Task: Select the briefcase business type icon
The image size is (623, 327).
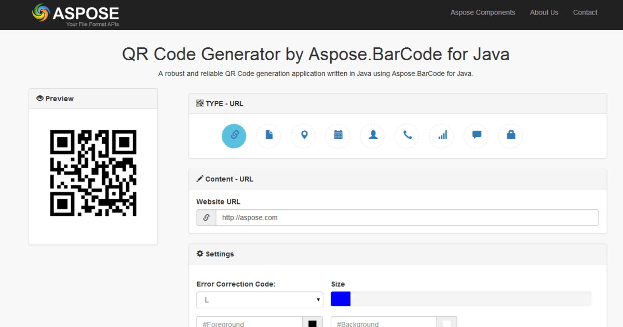Action: (x=510, y=135)
